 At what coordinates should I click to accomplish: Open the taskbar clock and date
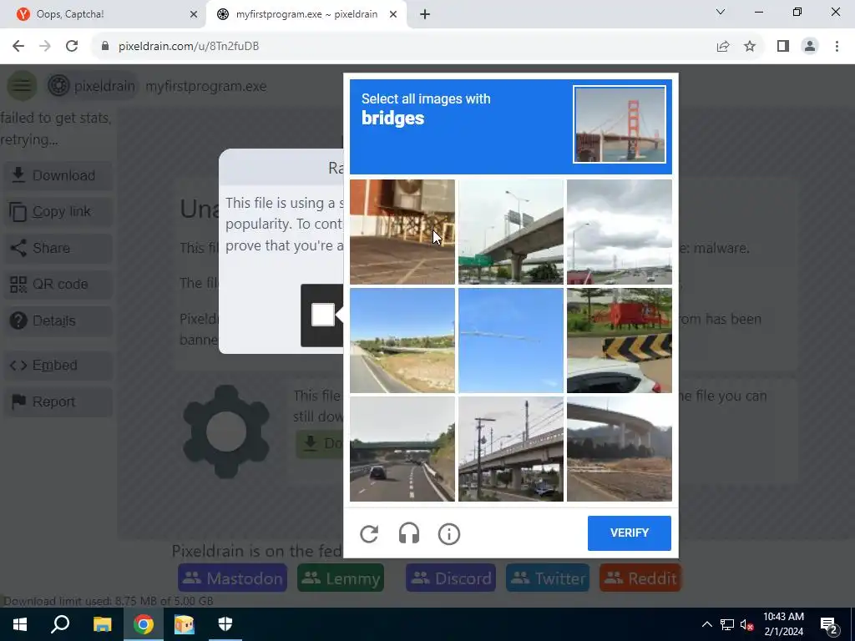pyautogui.click(x=783, y=624)
